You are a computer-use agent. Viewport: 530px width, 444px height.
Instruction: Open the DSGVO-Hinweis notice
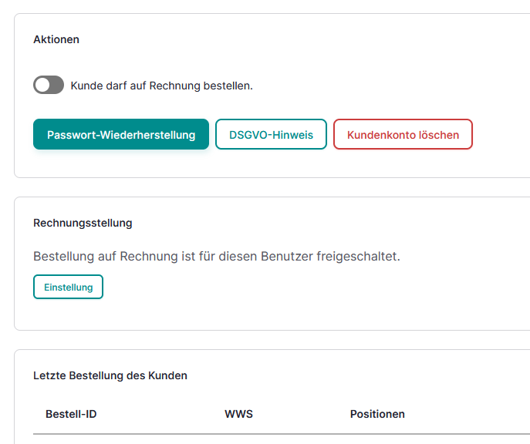tap(271, 134)
